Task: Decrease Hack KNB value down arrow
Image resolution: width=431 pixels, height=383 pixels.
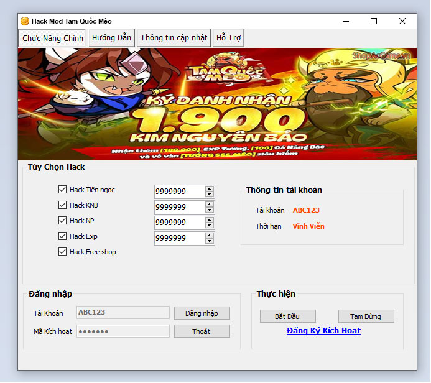Action: click(210, 210)
